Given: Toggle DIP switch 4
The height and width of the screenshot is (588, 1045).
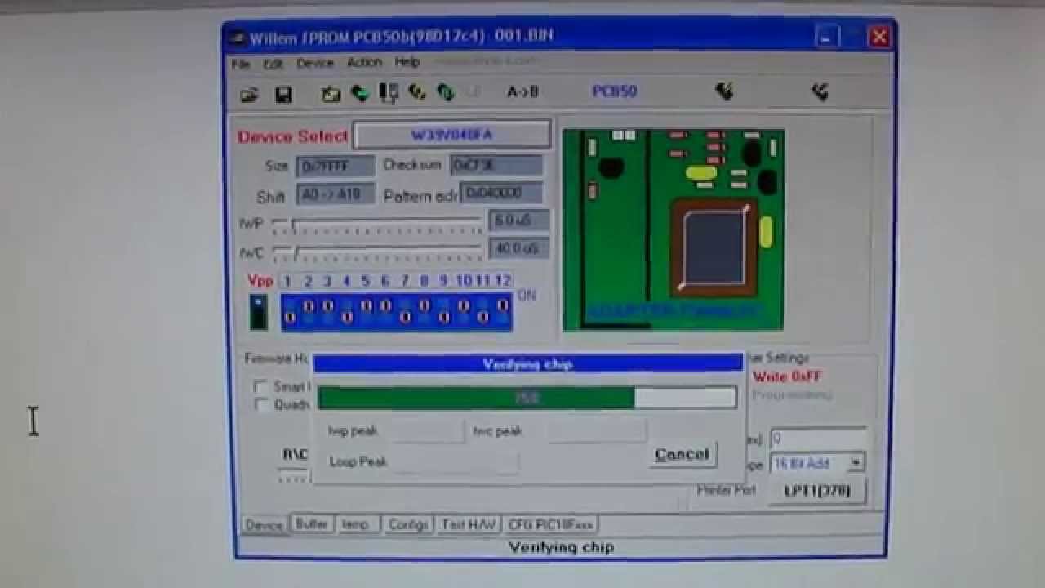Looking at the screenshot, I should (x=347, y=310).
